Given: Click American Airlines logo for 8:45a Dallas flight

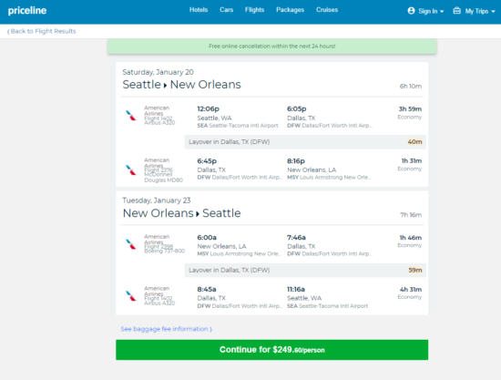Looking at the screenshot, I should click(x=130, y=296).
